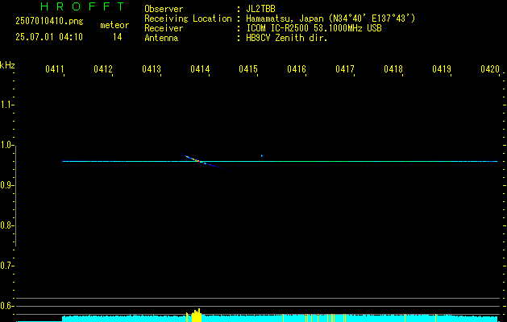Click the Antenna label
Image resolution: width=507 pixels, height=322 pixels.
(x=161, y=38)
